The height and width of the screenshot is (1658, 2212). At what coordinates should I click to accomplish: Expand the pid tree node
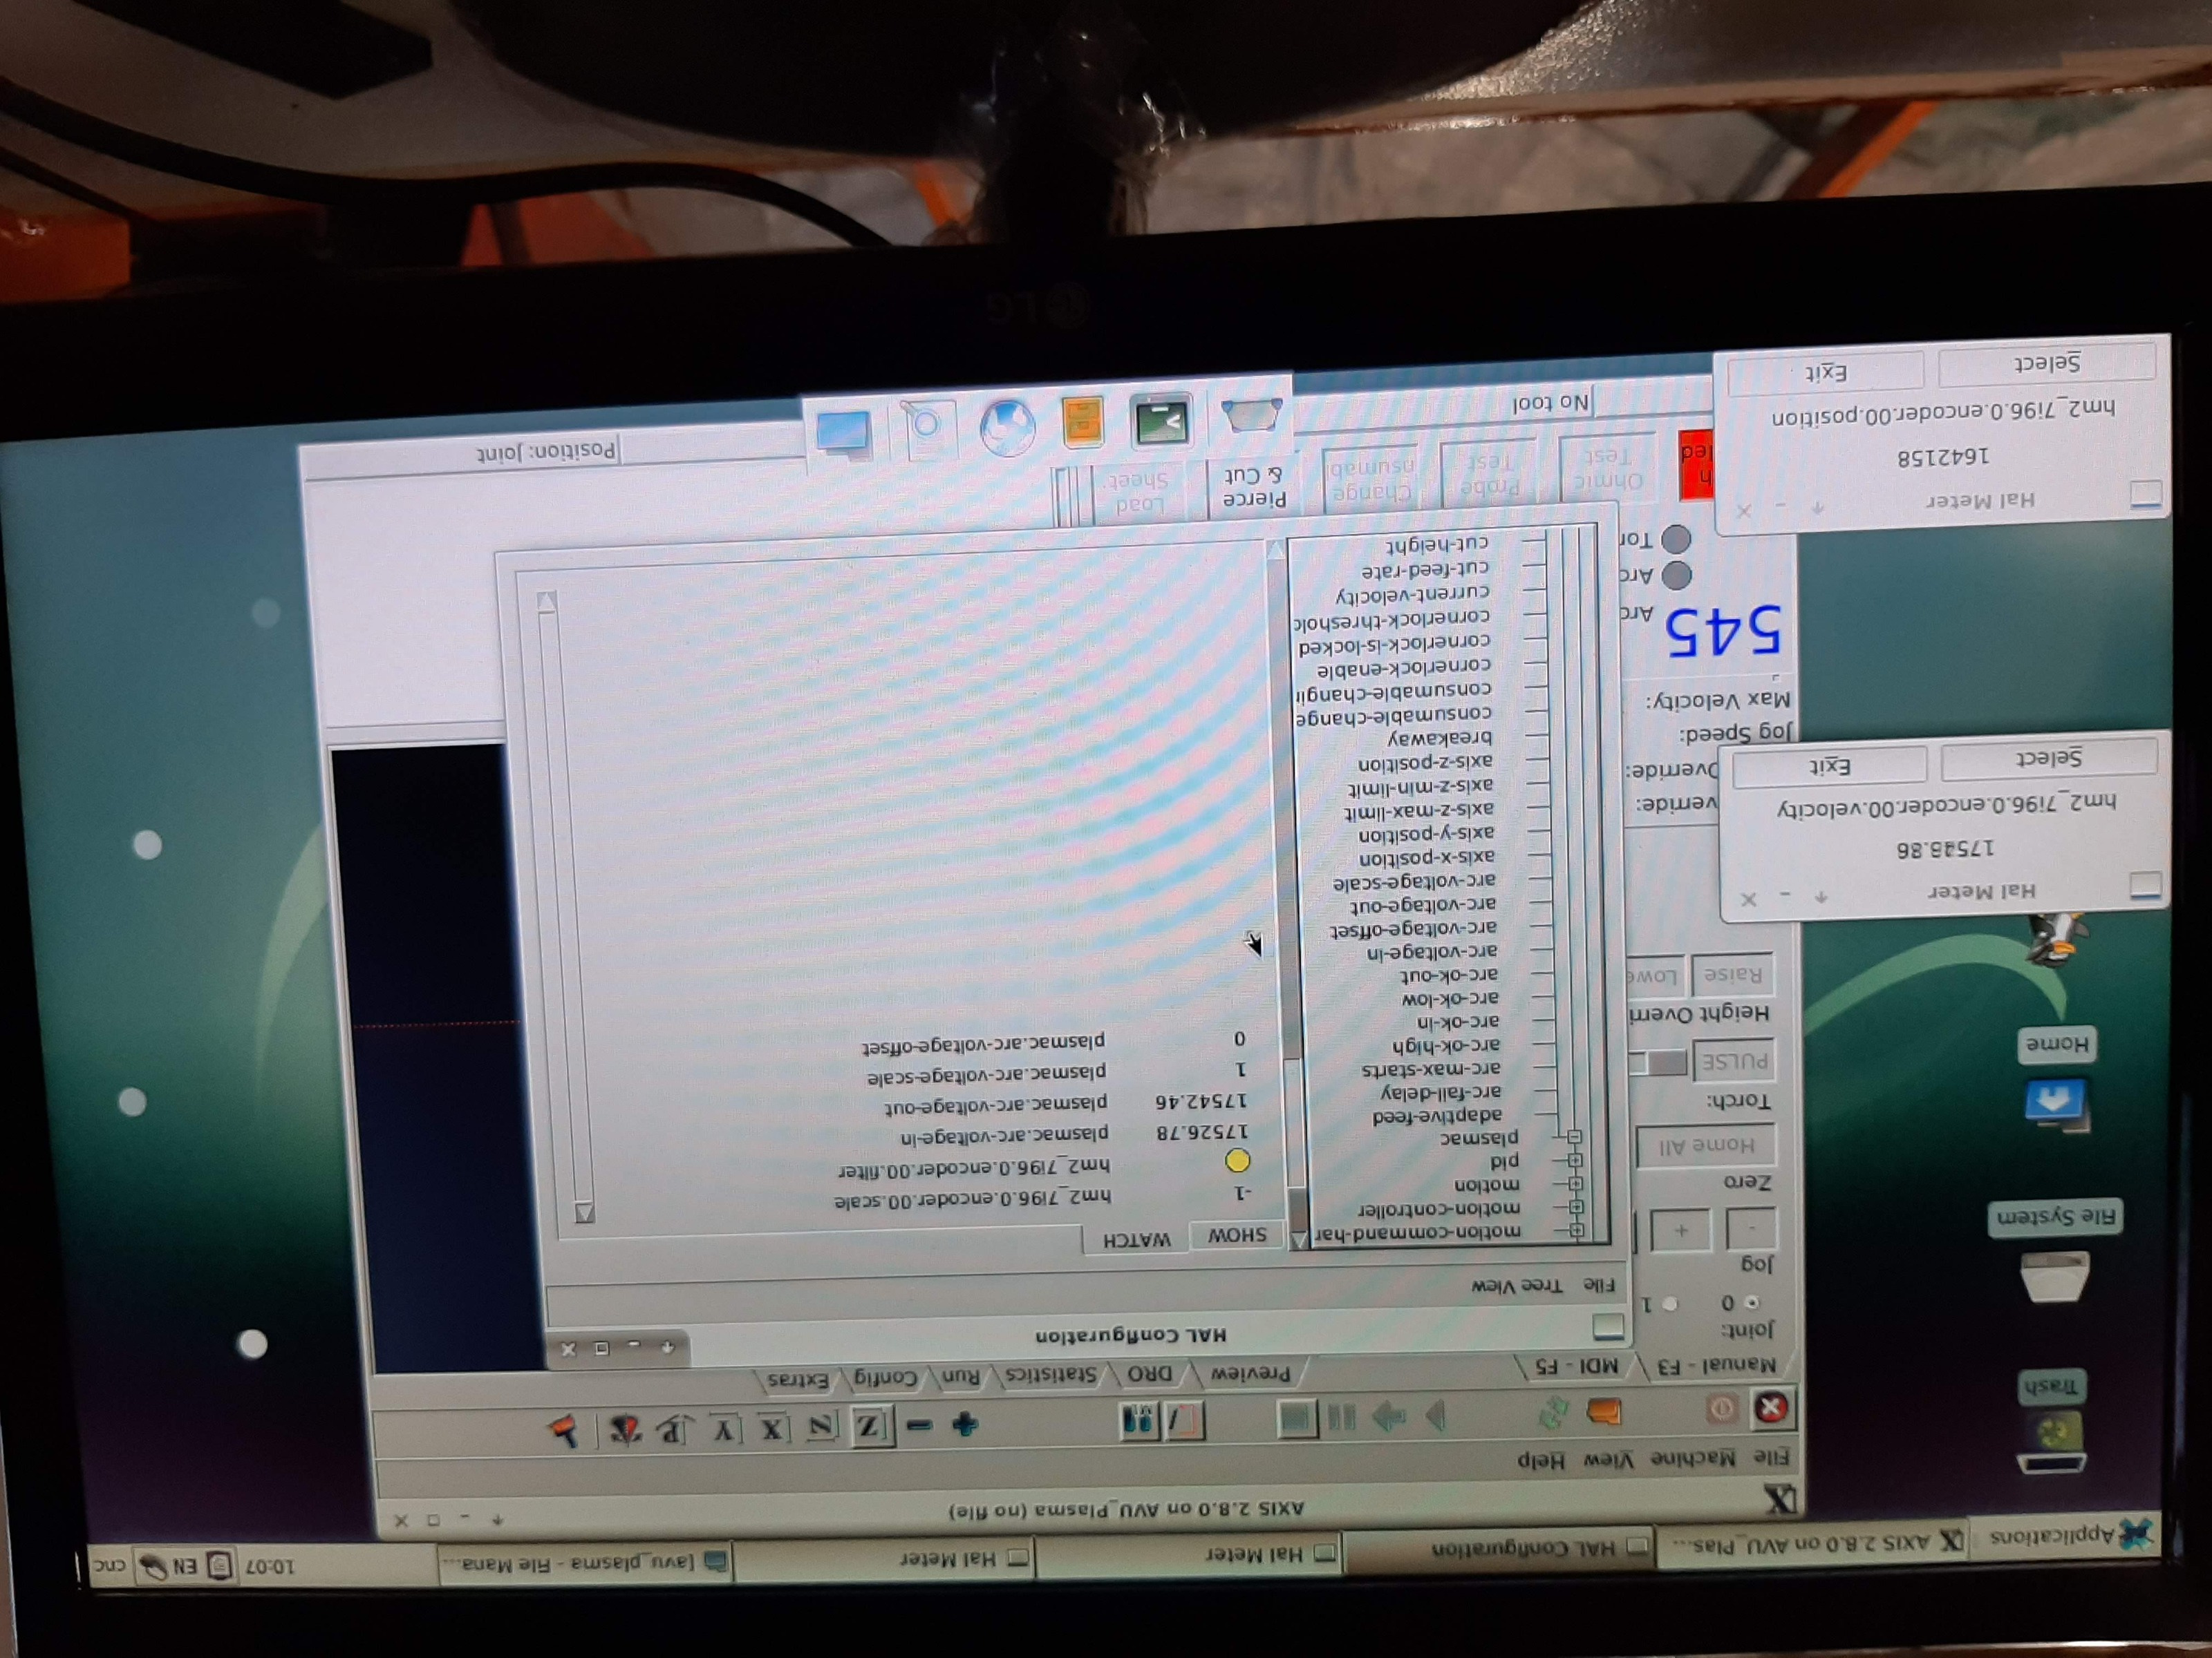(x=1575, y=1161)
